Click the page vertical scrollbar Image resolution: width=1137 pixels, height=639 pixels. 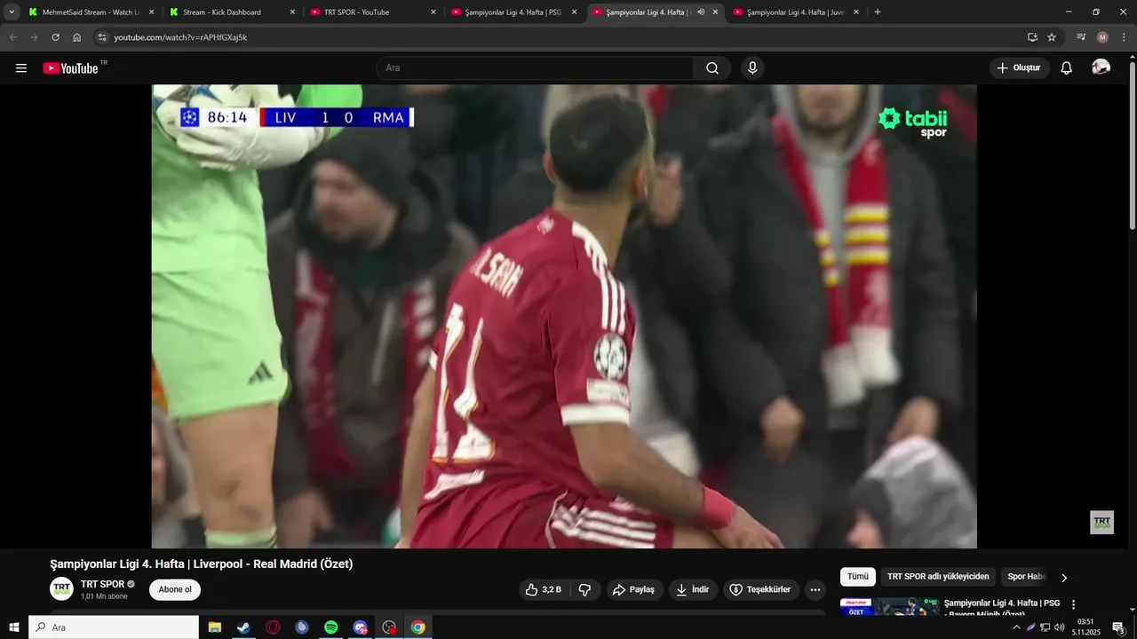point(1132,146)
